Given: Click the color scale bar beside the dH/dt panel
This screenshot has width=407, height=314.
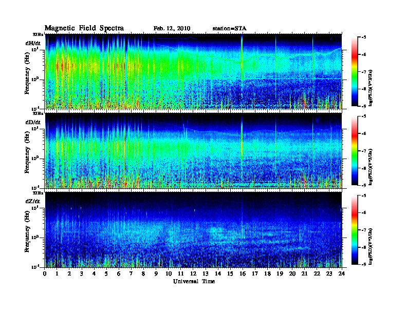Looking at the screenshot, I should pyautogui.click(x=355, y=71).
